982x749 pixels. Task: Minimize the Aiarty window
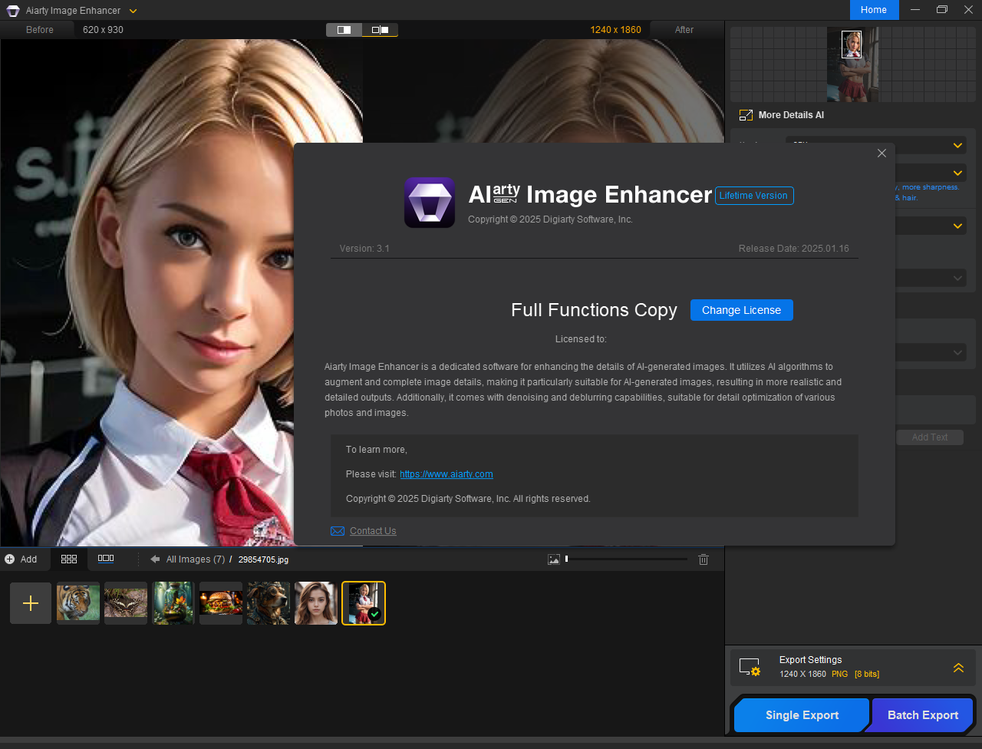pyautogui.click(x=914, y=10)
